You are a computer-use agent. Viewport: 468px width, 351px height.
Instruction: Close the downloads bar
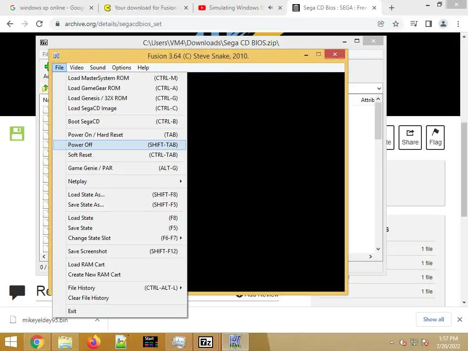pos(460,319)
